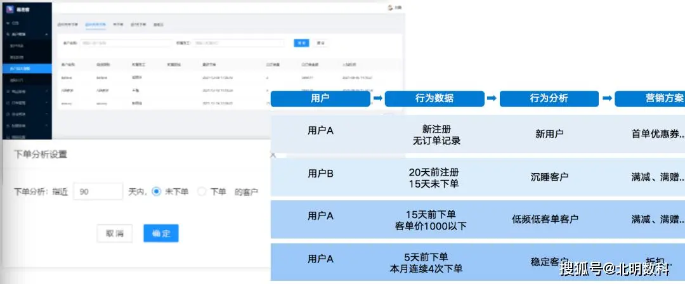Image resolution: width=685 pixels, height=284 pixels.
Task: Select the underlined active tab above the table
Action: [x=95, y=25]
